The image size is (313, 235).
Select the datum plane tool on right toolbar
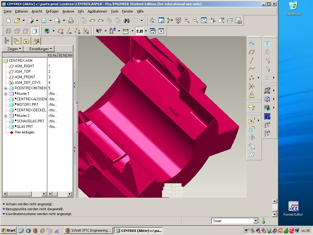coord(252,52)
